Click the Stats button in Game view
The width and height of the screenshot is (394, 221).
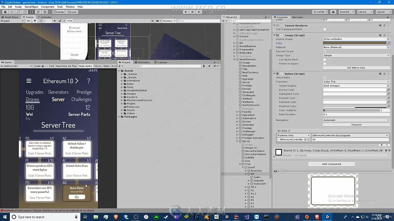[x=107, y=66]
